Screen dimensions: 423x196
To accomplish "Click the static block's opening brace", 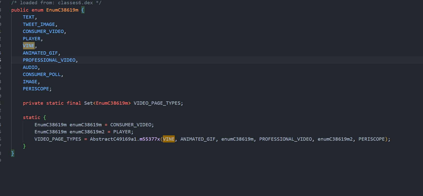I will point(45,117).
